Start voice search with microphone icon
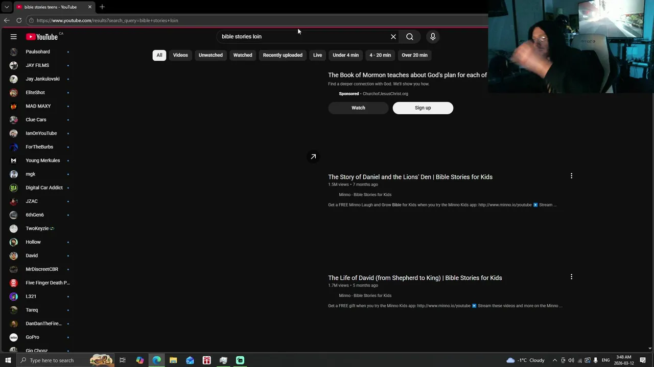Image resolution: width=654 pixels, height=367 pixels. click(433, 37)
